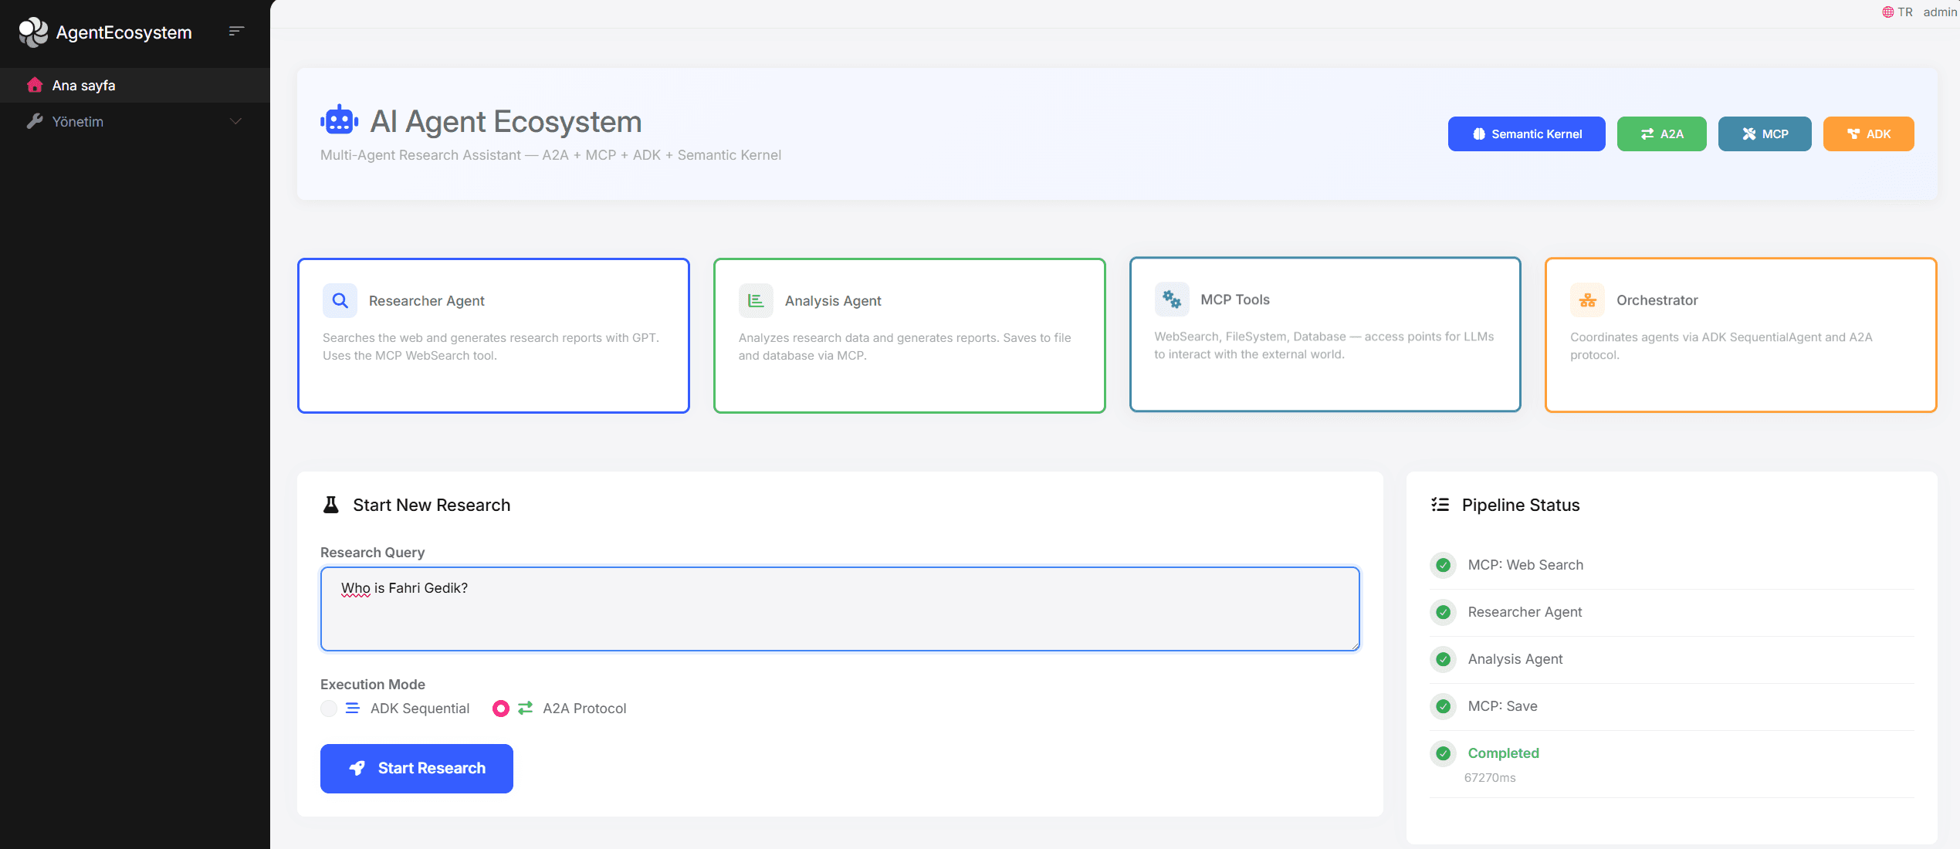Viewport: 1960px width, 849px height.
Task: Click the sidebar collapse icon beside AgentEcosystem
Action: [236, 31]
